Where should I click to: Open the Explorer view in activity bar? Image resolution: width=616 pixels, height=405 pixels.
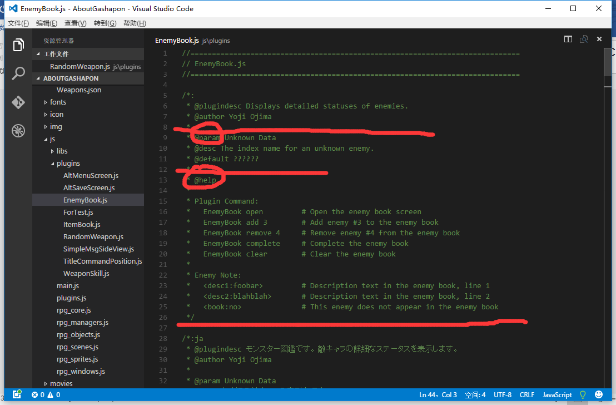pos(18,45)
